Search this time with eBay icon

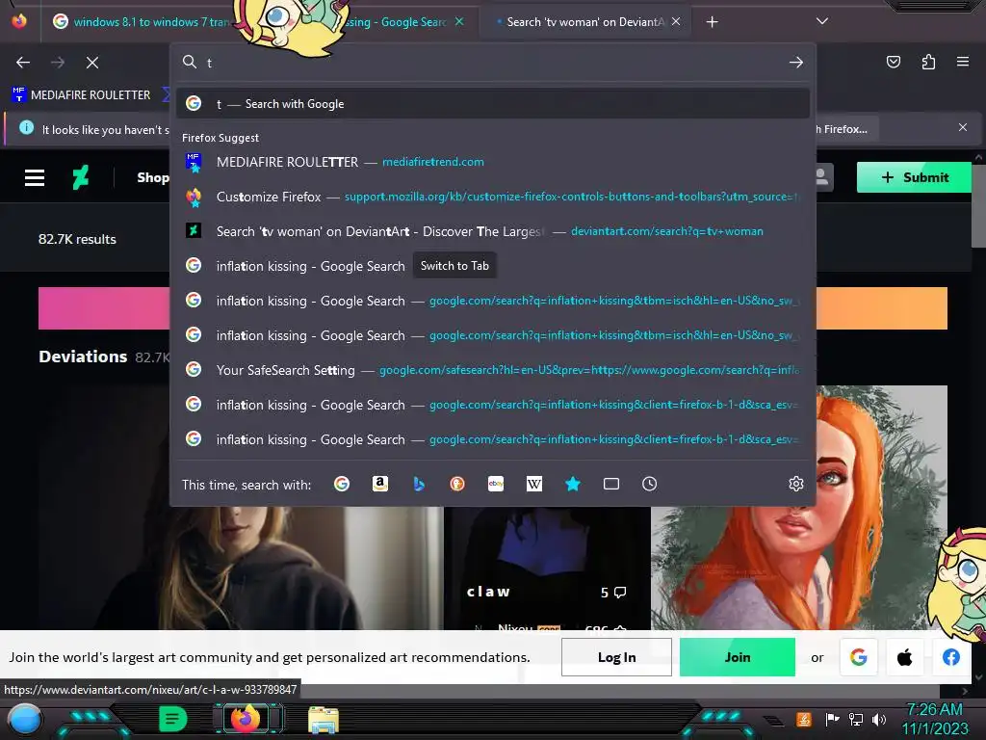click(x=496, y=484)
